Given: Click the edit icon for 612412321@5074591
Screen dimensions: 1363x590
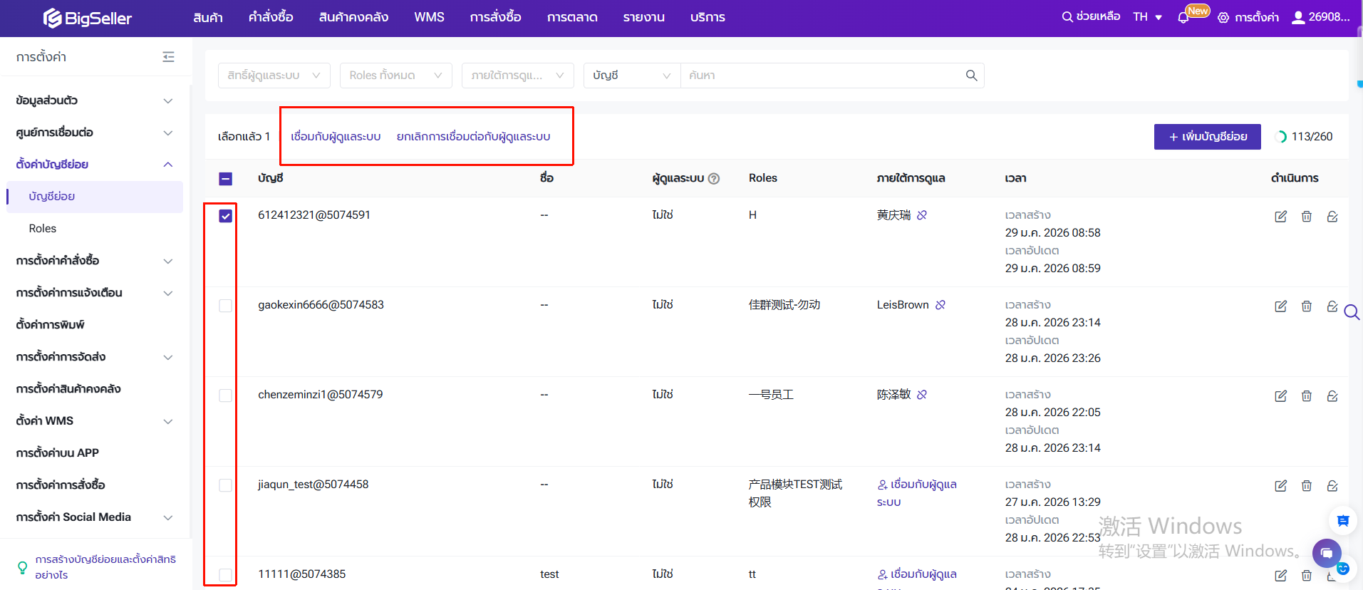Looking at the screenshot, I should [1280, 217].
